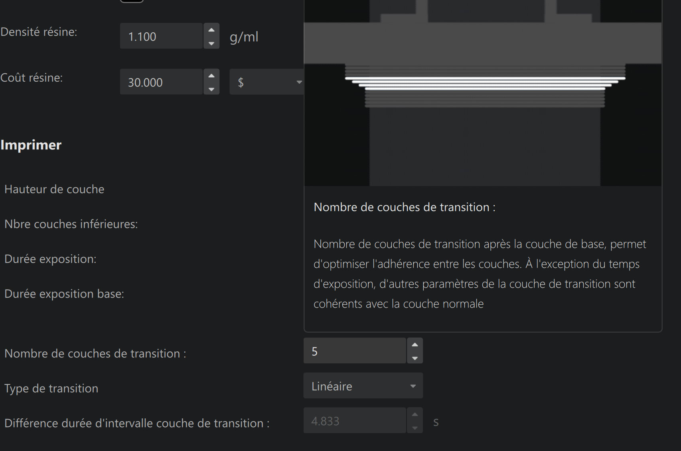This screenshot has height=451, width=681.
Task: Open the resin cost currency dropdown
Action: coord(266,82)
